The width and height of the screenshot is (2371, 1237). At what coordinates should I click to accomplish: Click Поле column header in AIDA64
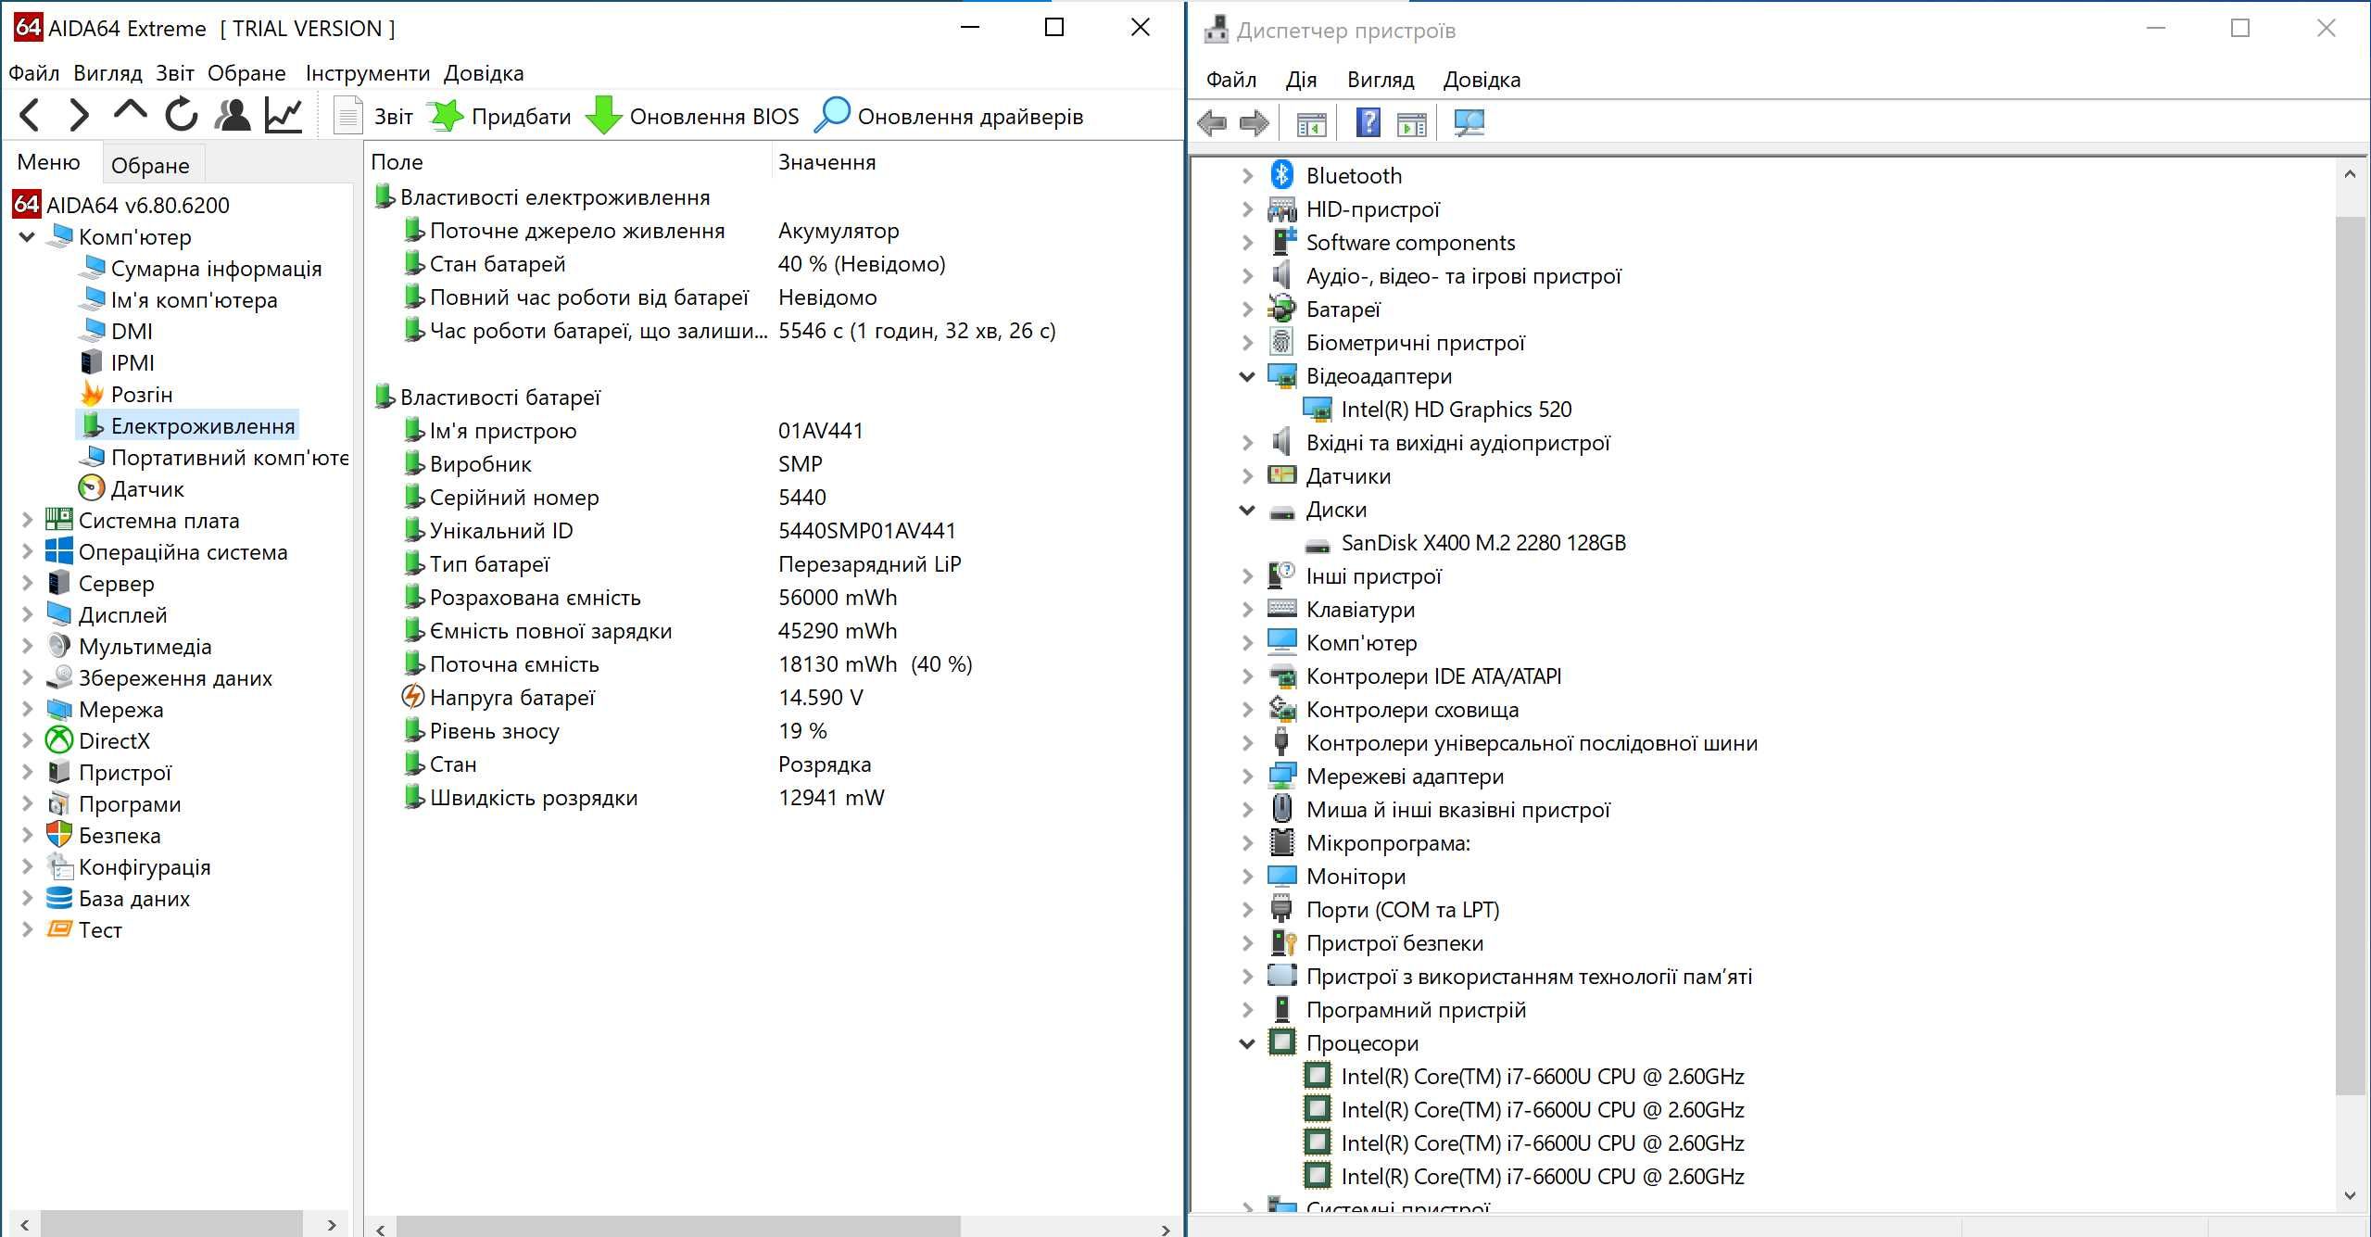pos(568,162)
